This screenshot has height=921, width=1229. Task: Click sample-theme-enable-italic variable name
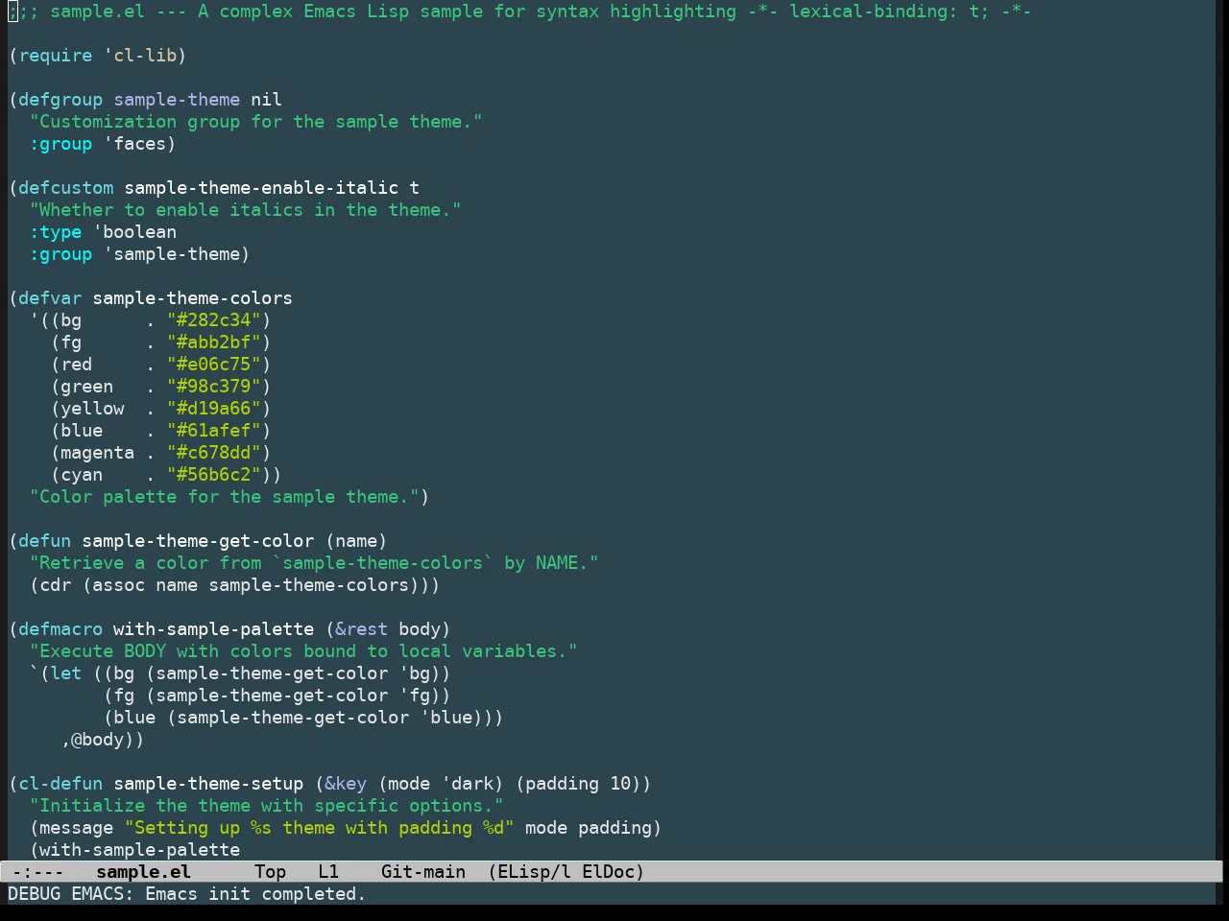click(x=261, y=188)
